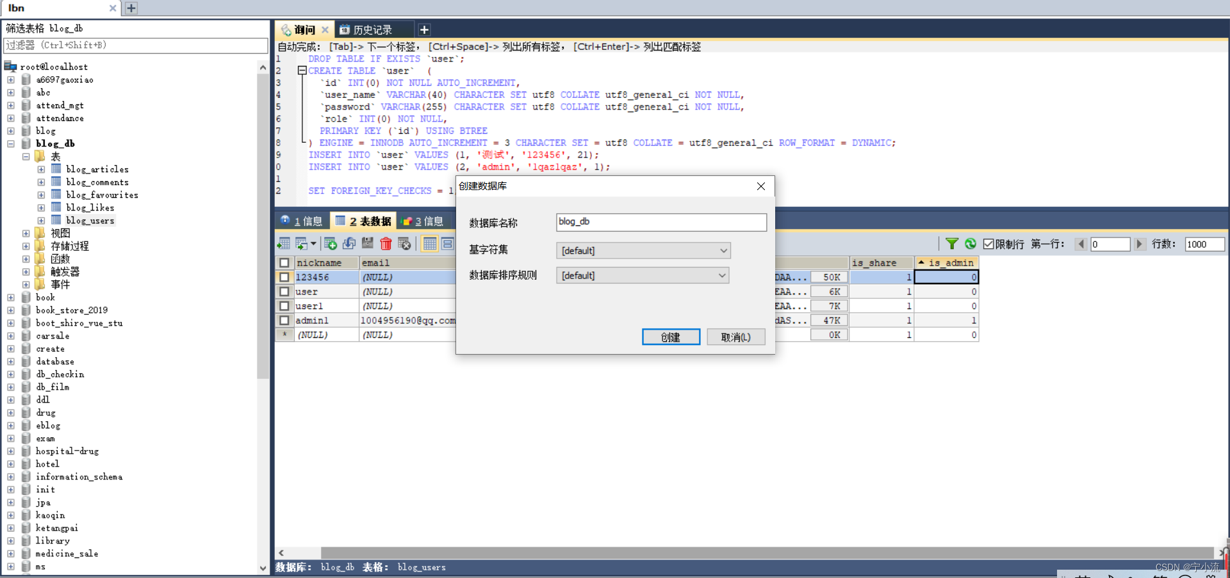The width and height of the screenshot is (1230, 578).
Task: Click next page arrow near first row
Action: pyautogui.click(x=1139, y=244)
